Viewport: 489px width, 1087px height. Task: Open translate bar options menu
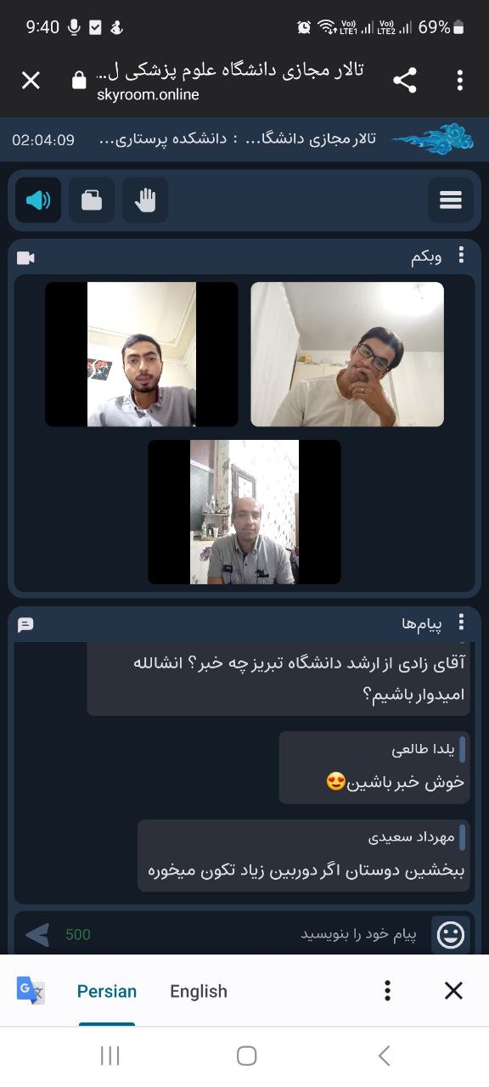(x=387, y=991)
